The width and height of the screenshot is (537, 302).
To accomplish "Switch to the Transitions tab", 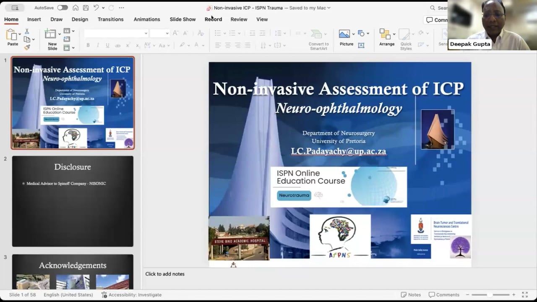I will coord(110,19).
